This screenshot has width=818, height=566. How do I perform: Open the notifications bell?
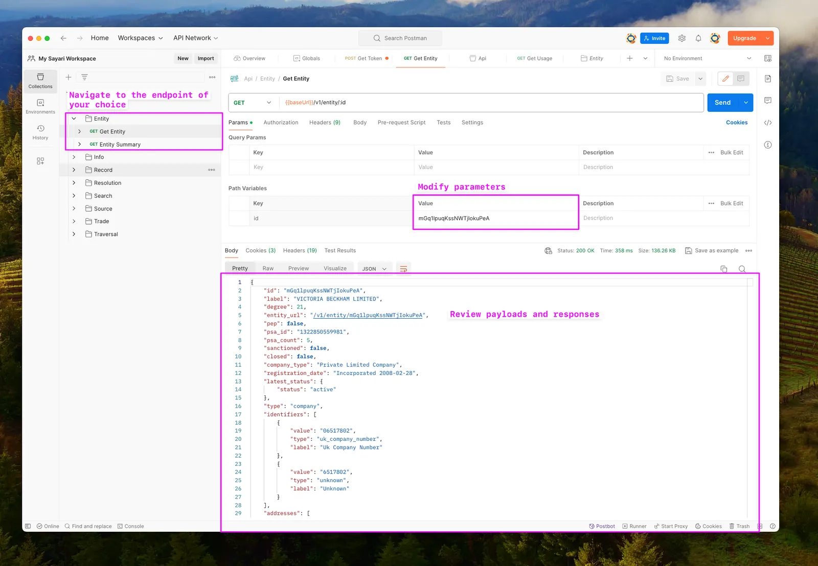(698, 38)
